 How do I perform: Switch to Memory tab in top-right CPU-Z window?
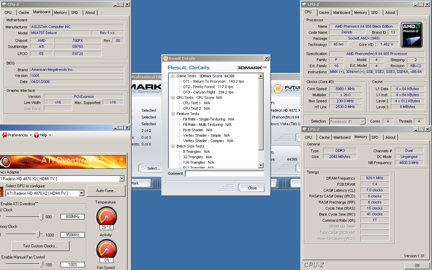coord(360,12)
